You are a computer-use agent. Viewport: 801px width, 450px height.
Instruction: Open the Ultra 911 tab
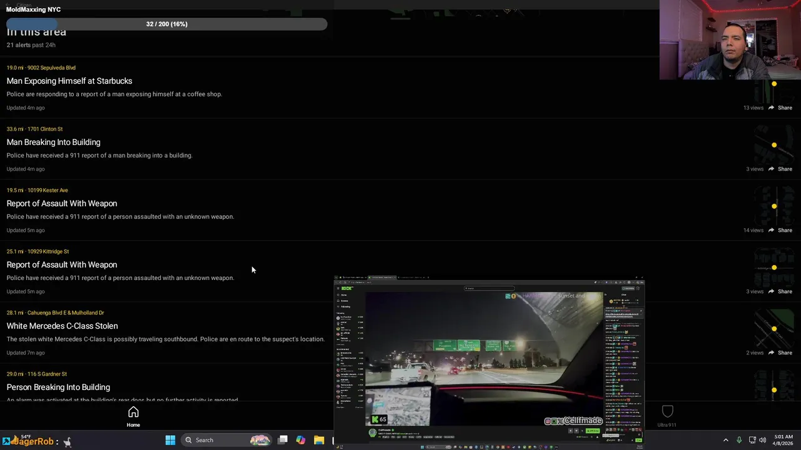click(667, 416)
